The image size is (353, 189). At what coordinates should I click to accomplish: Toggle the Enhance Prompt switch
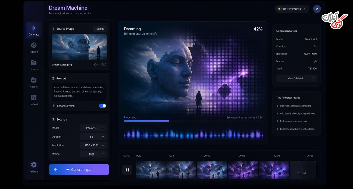click(102, 106)
